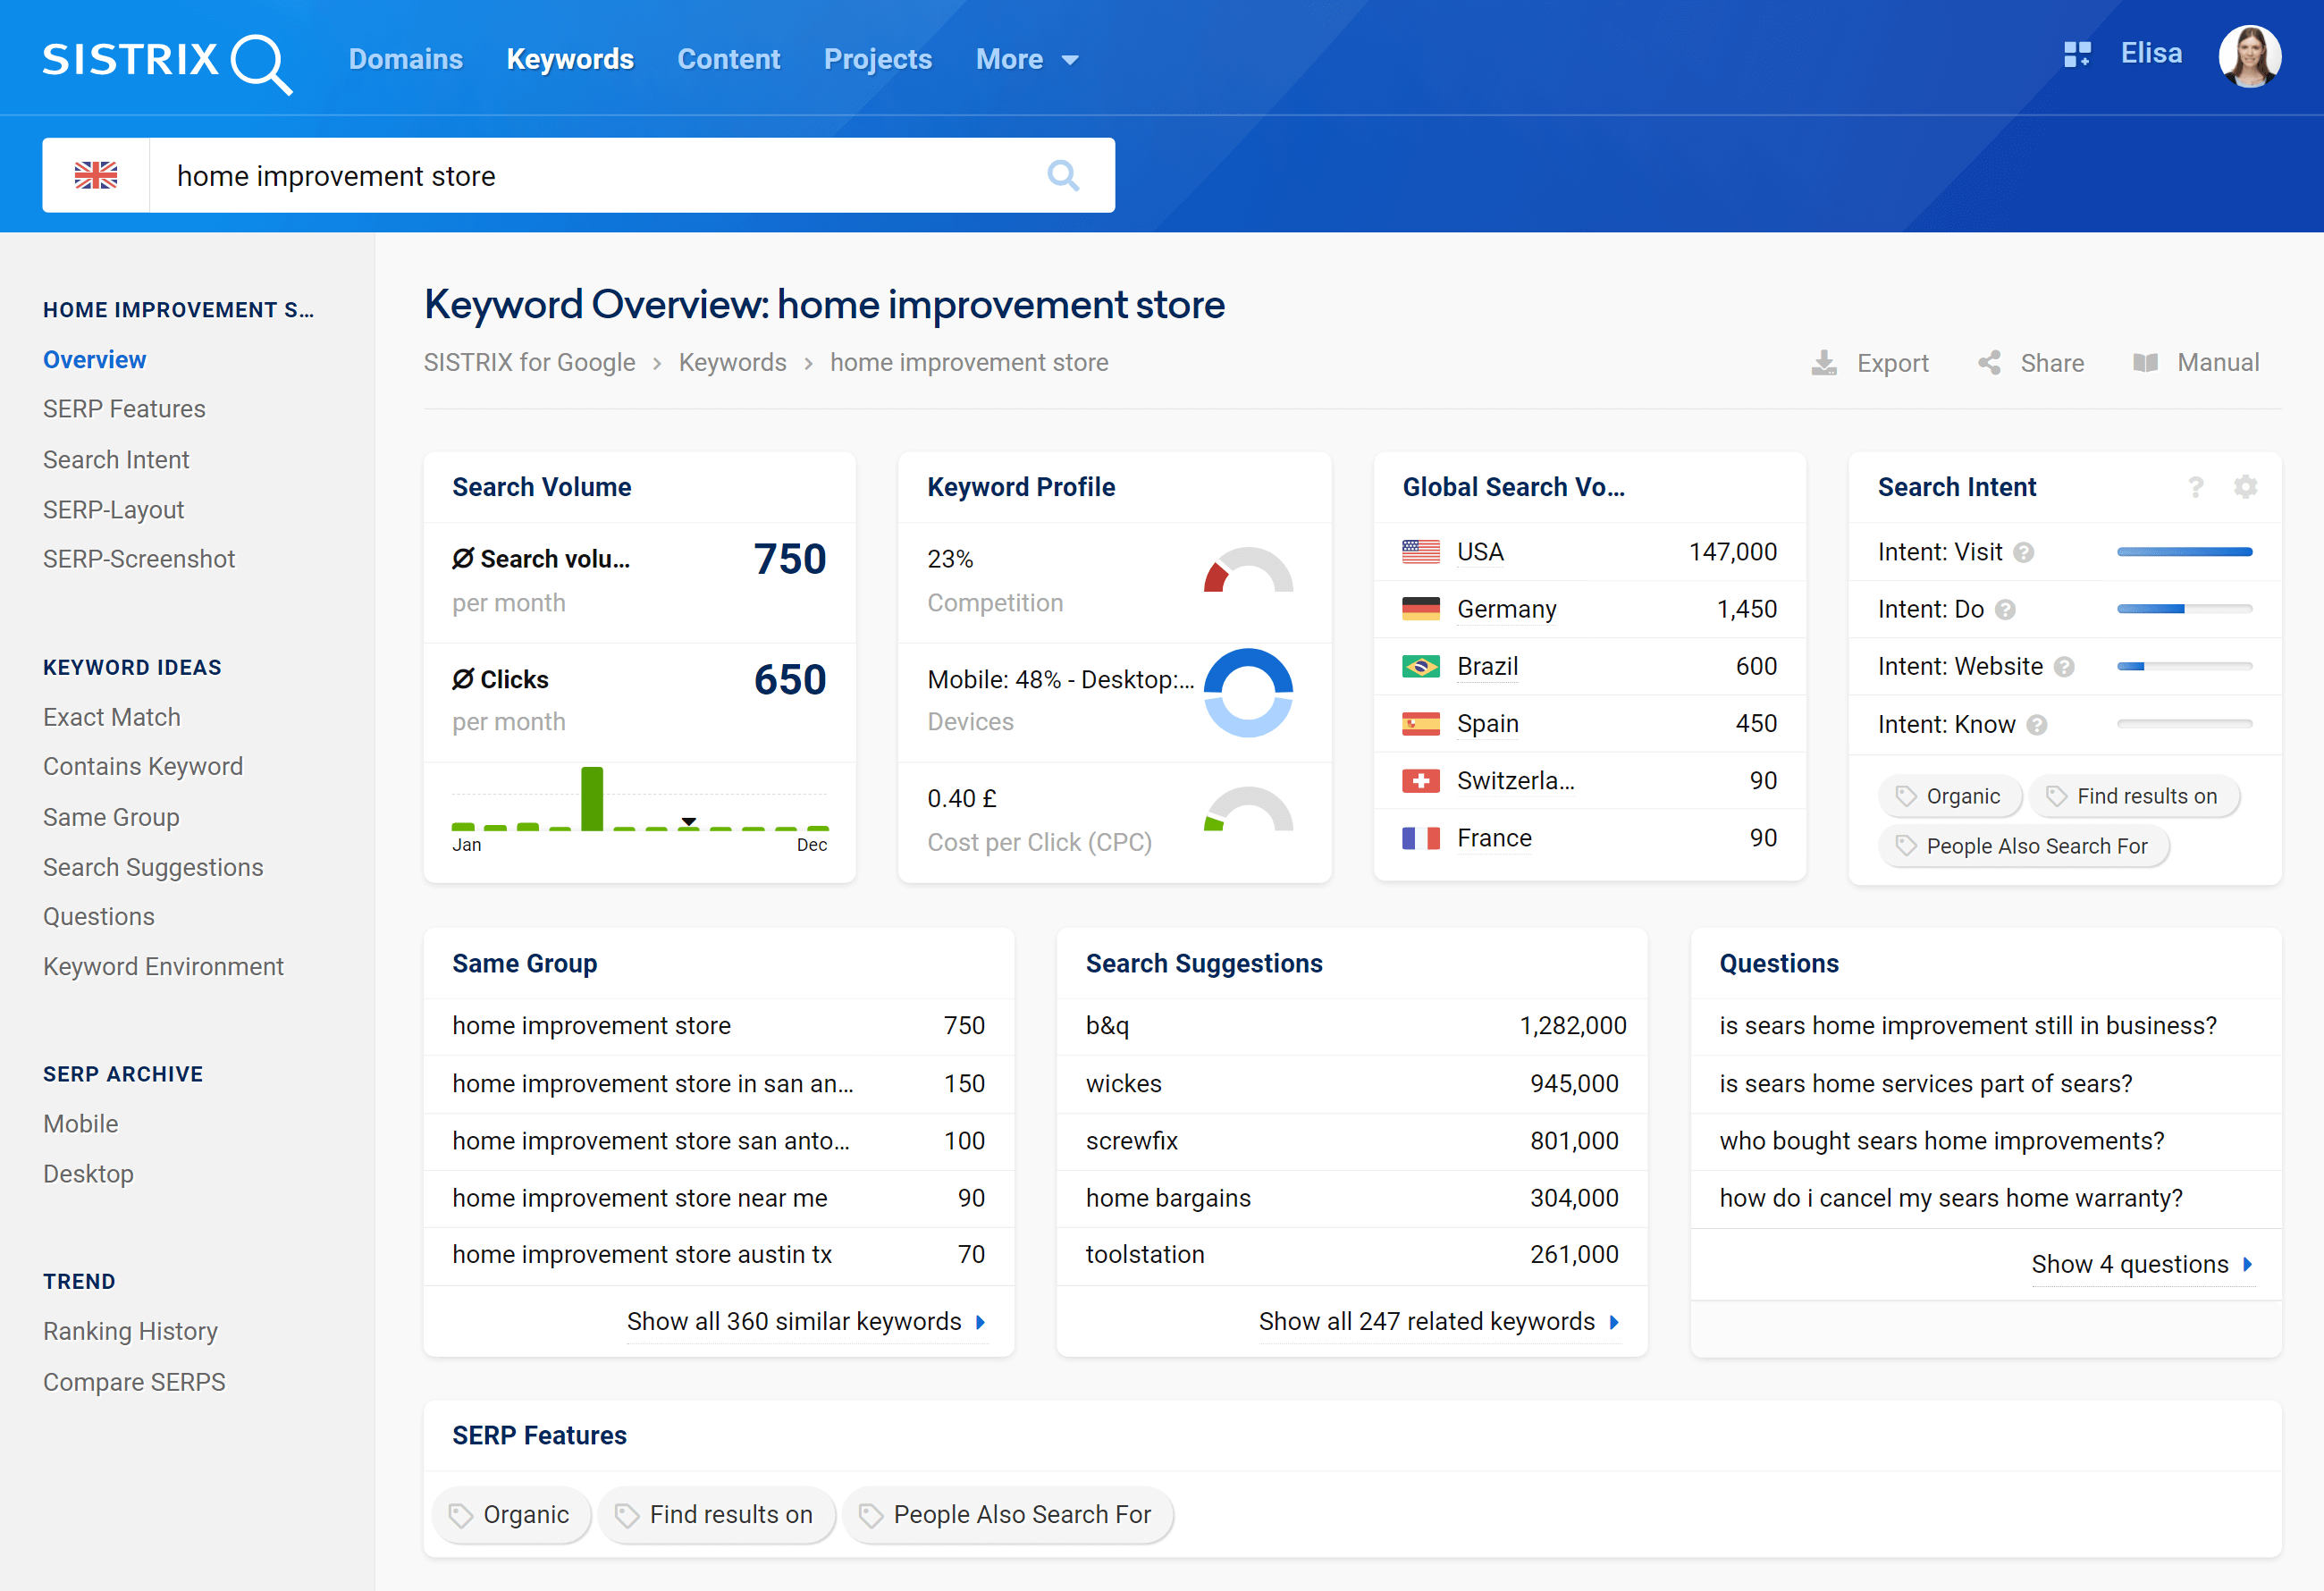
Task: Click arrow beside Show 4 questions
Action: click(2247, 1265)
